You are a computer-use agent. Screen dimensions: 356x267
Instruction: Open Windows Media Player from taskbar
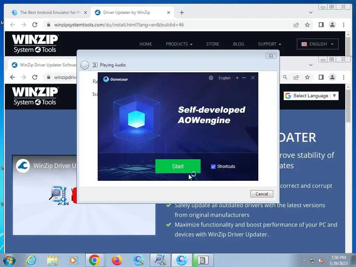[73, 260]
